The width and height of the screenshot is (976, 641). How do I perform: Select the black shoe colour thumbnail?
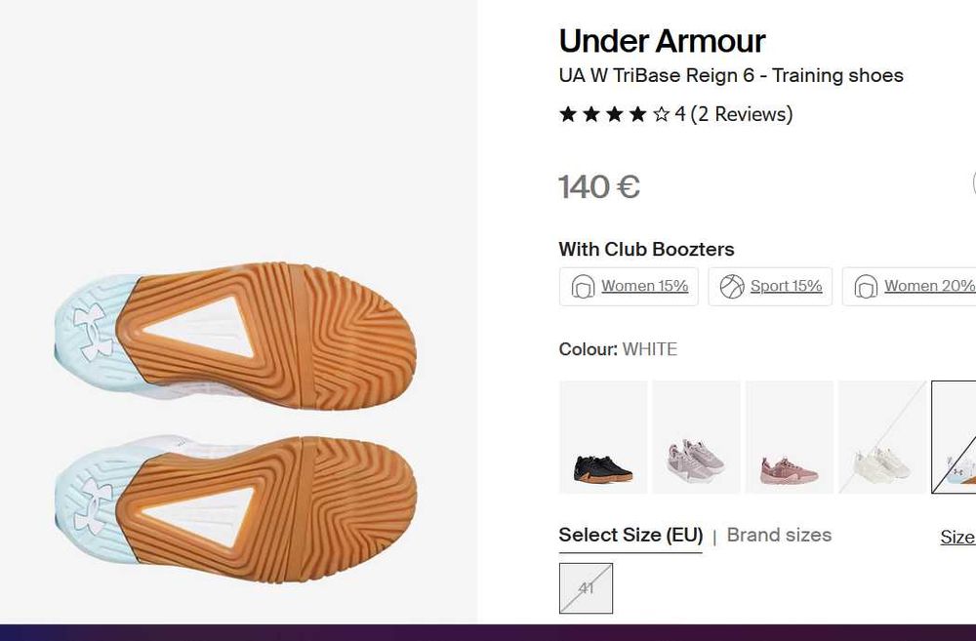point(603,437)
